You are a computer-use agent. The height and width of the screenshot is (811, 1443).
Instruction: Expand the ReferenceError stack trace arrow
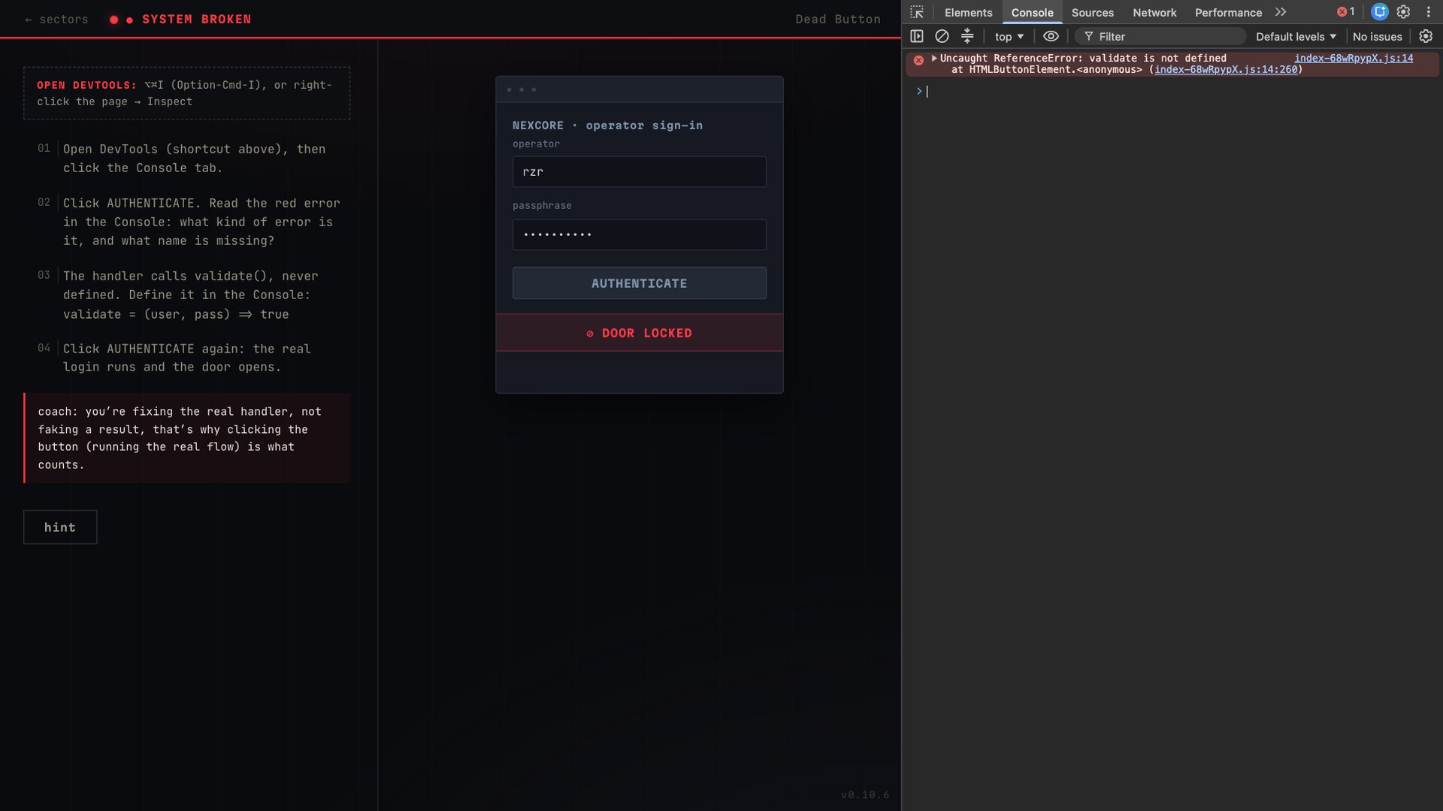[934, 58]
